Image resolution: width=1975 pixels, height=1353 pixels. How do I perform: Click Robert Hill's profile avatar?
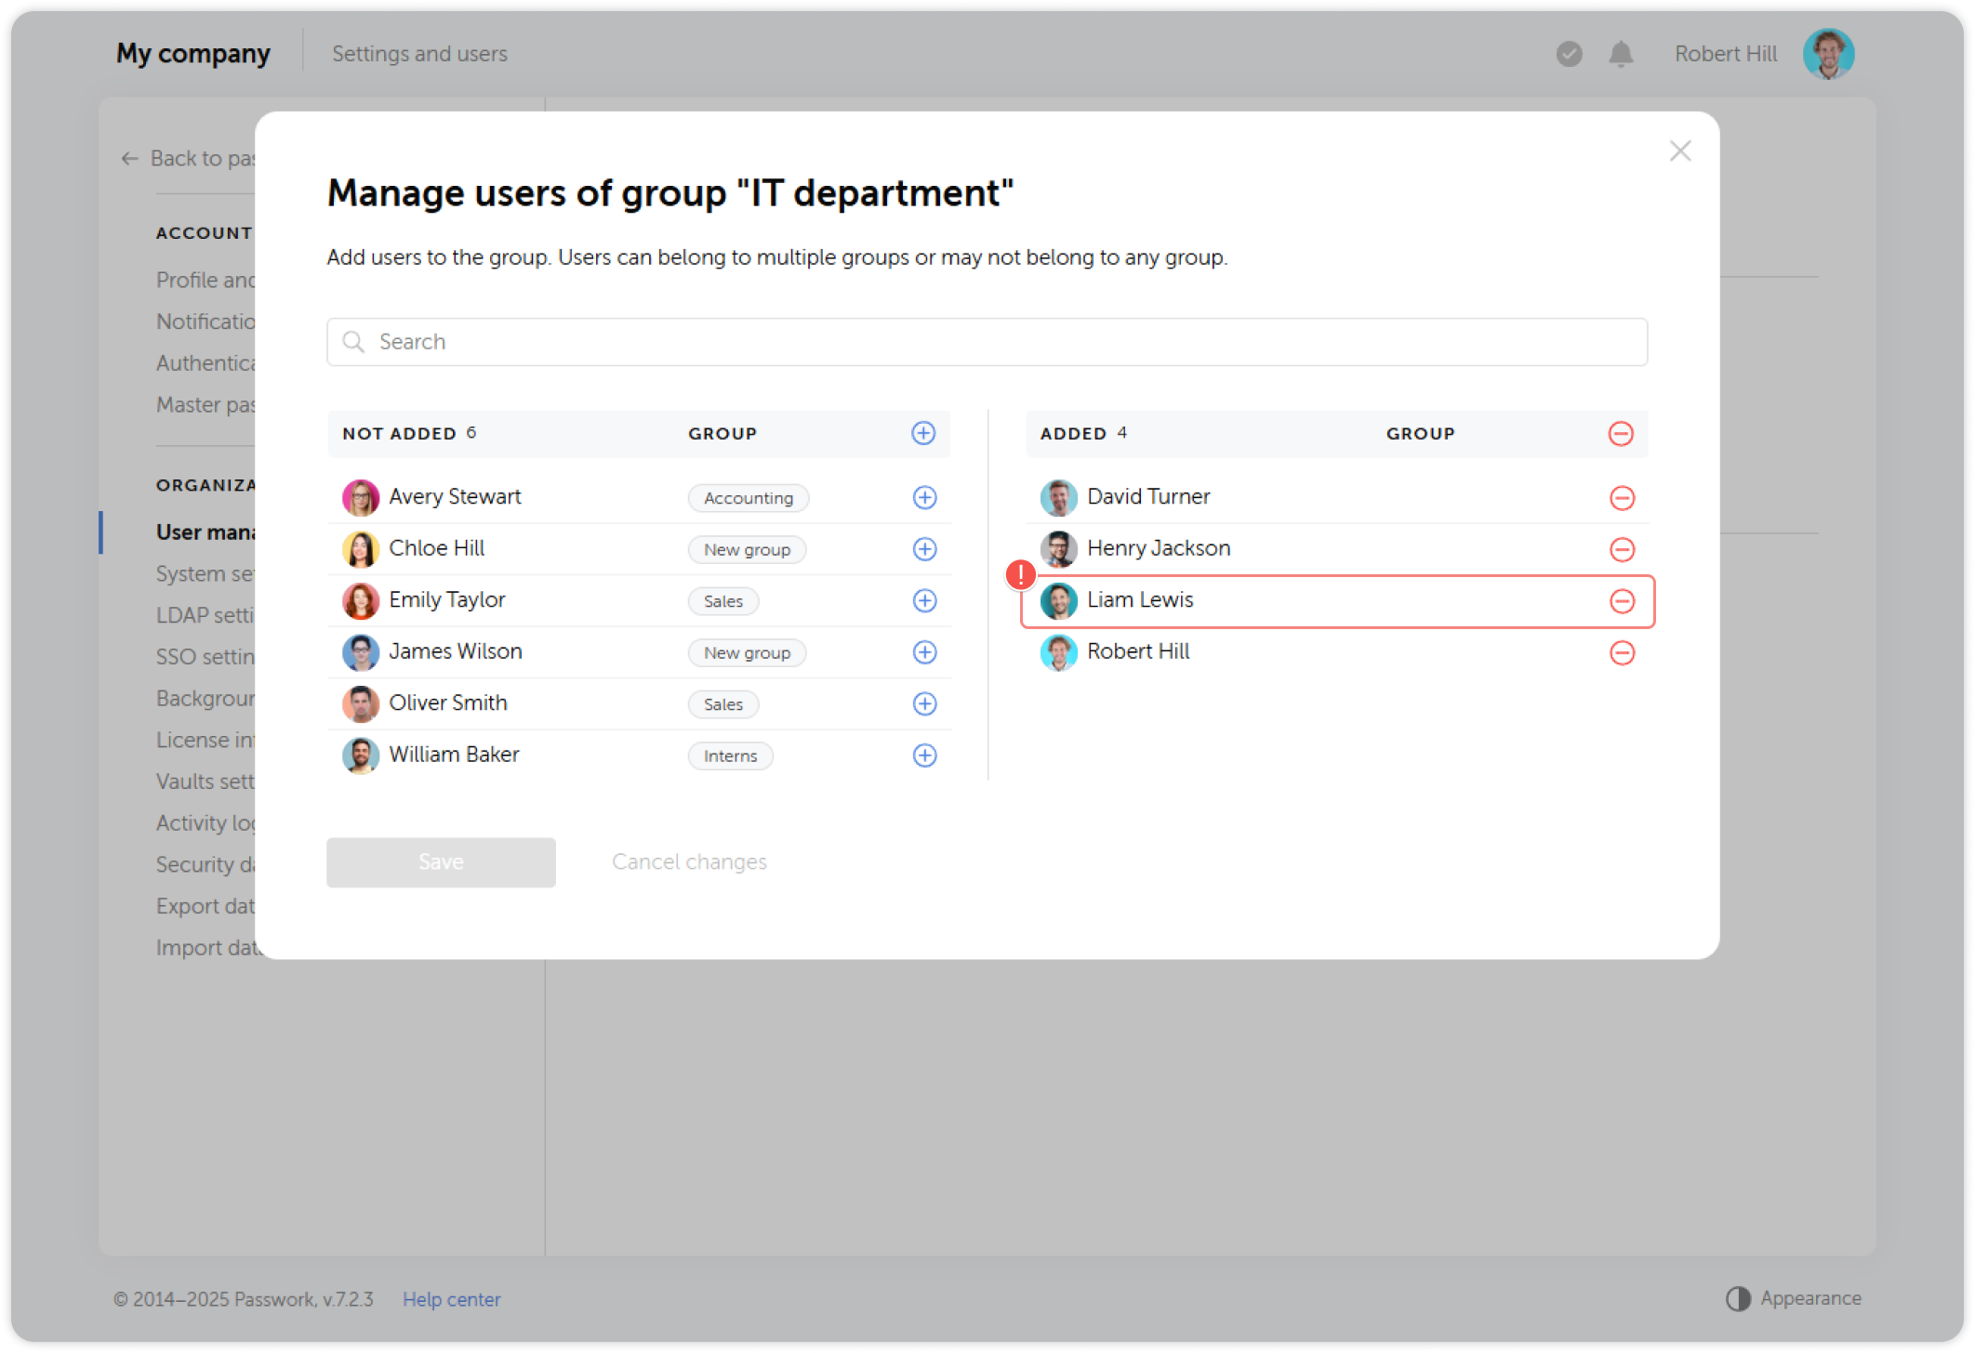point(1828,54)
